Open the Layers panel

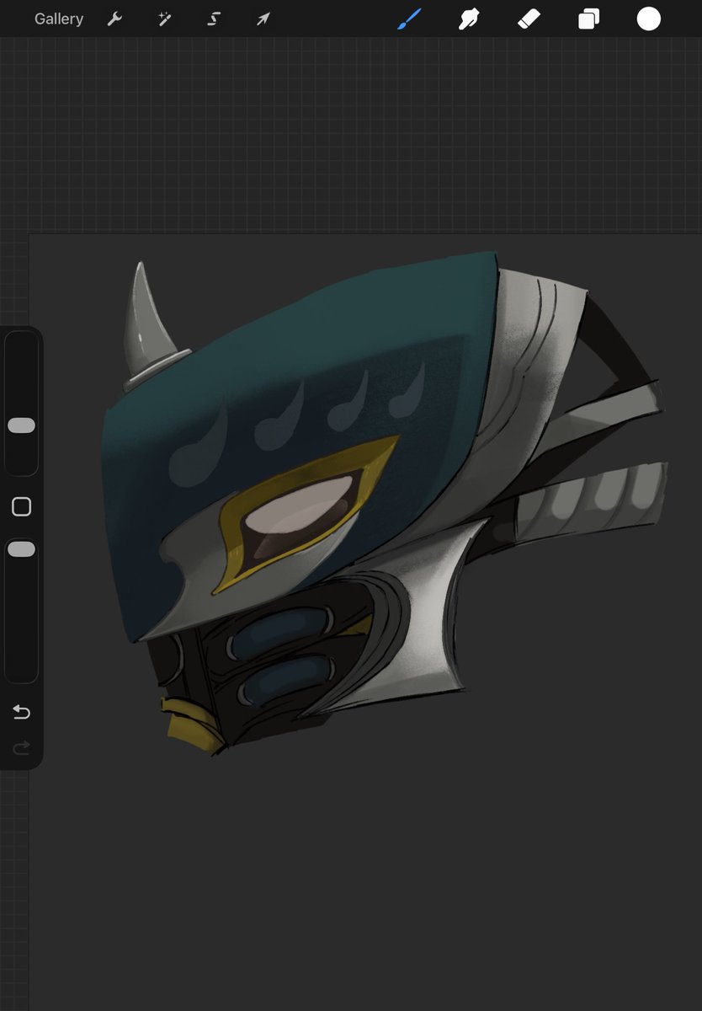588,19
